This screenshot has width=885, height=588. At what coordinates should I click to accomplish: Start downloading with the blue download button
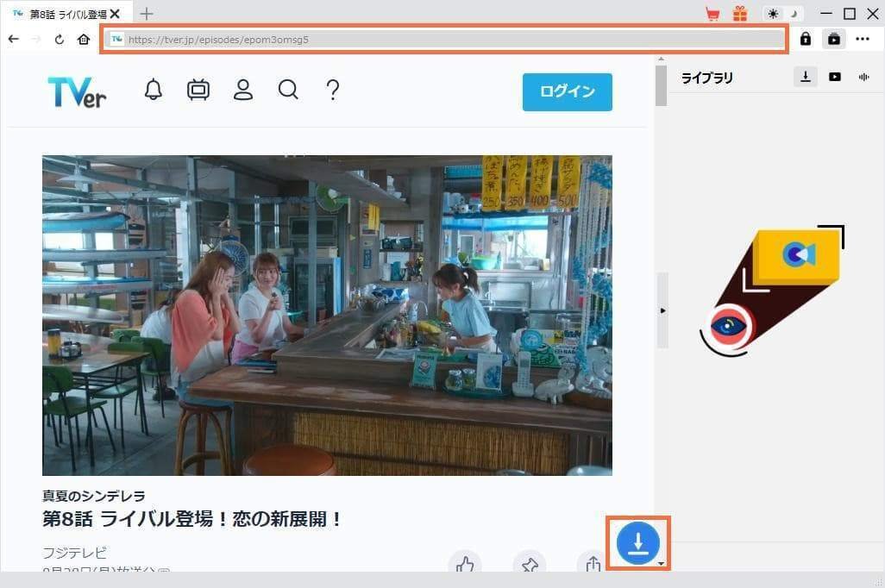(638, 542)
